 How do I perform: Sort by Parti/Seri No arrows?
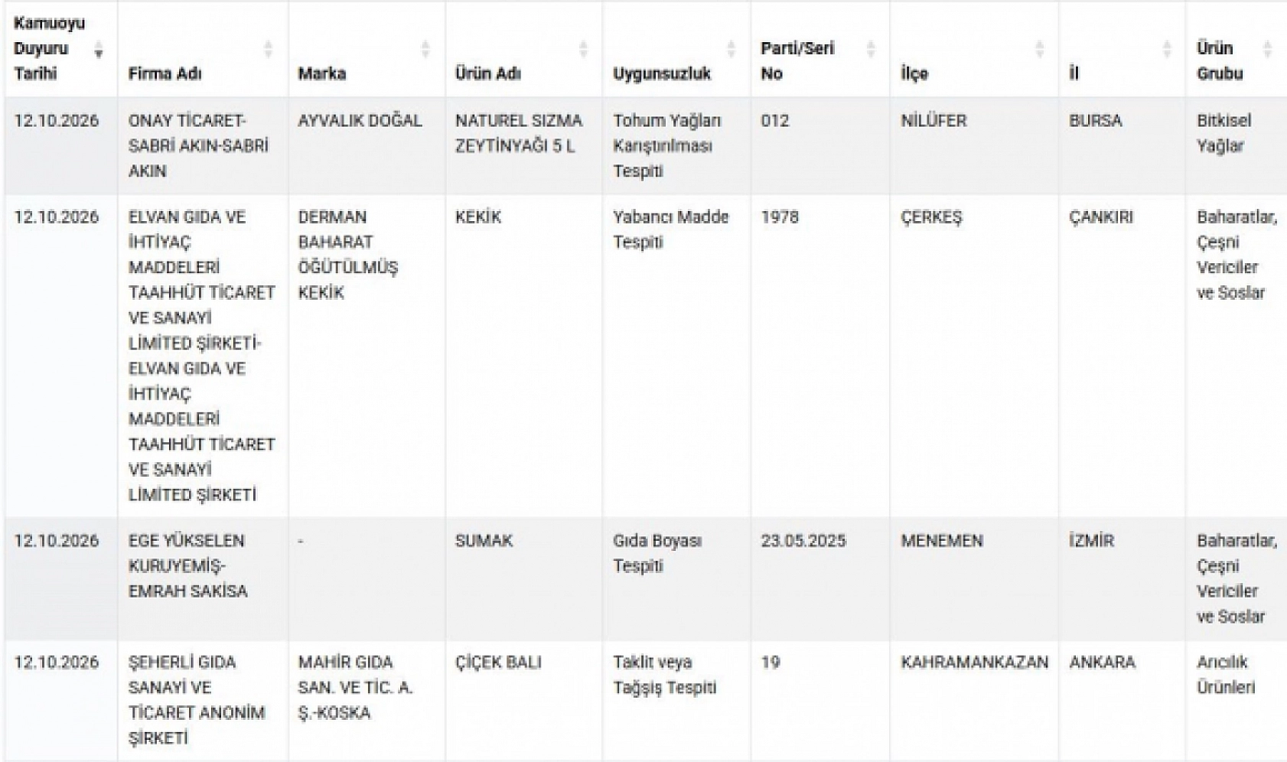(x=870, y=49)
